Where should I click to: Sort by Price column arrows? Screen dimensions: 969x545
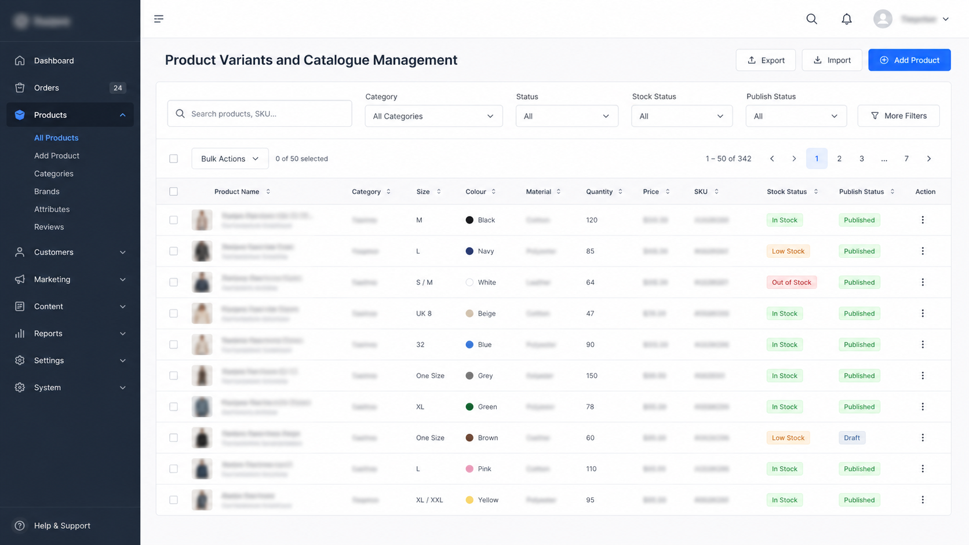668,192
